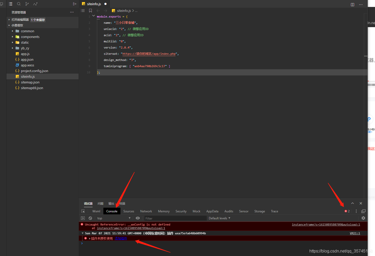Open the VM21:1 source link
The height and width of the screenshot is (256, 375).
355,233
